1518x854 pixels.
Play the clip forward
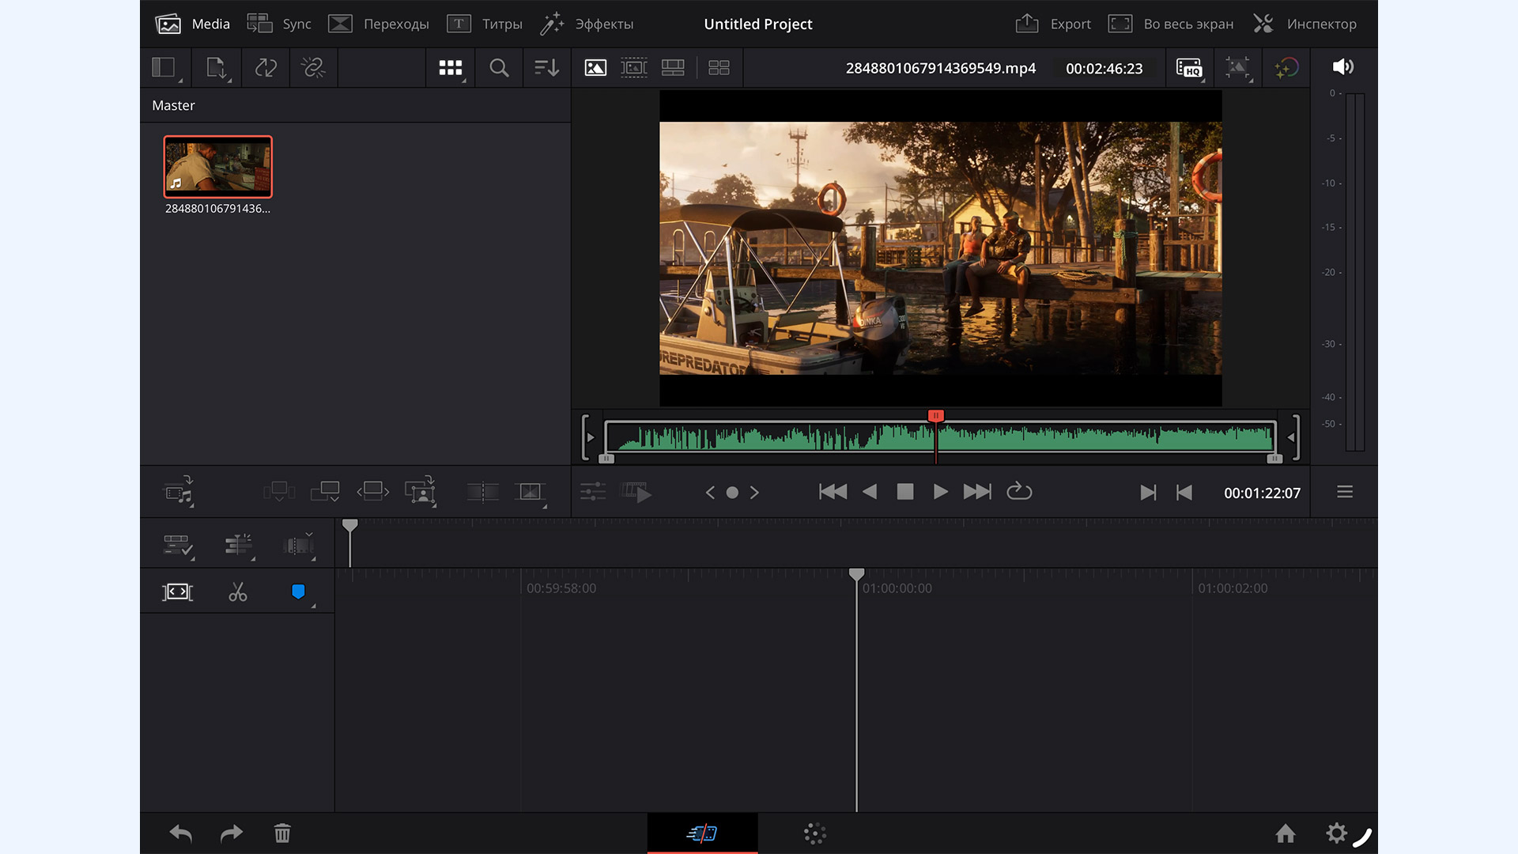pyautogui.click(x=940, y=492)
